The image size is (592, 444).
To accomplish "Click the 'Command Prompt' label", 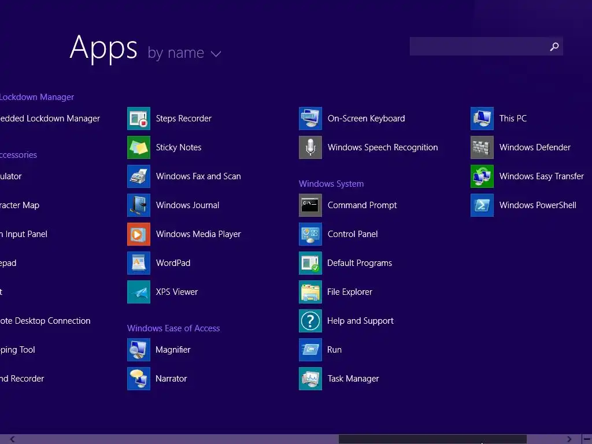I will (362, 205).
